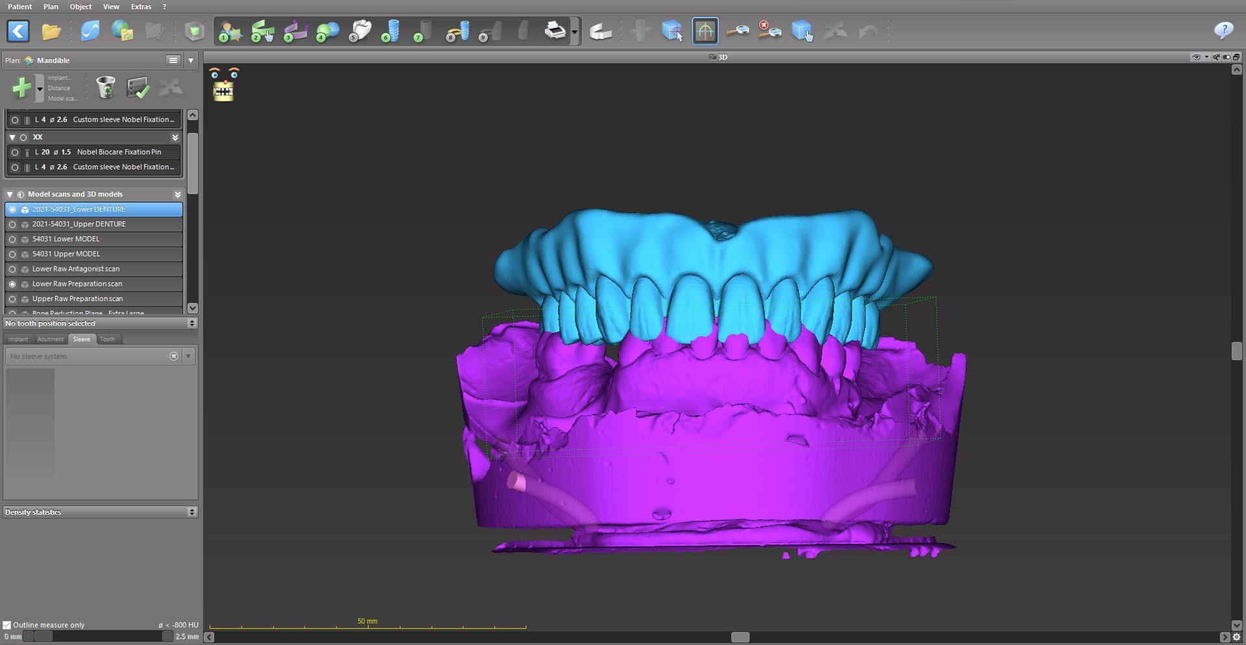
Task: Click the blue back arrow icon
Action: coord(19,31)
